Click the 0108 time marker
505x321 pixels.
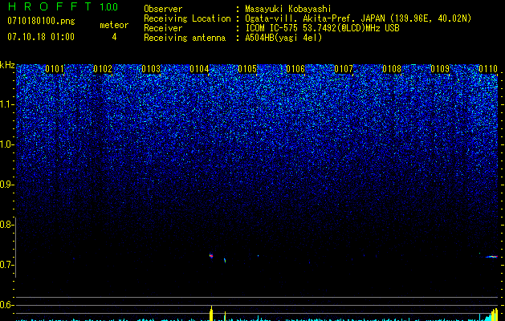tap(392, 69)
